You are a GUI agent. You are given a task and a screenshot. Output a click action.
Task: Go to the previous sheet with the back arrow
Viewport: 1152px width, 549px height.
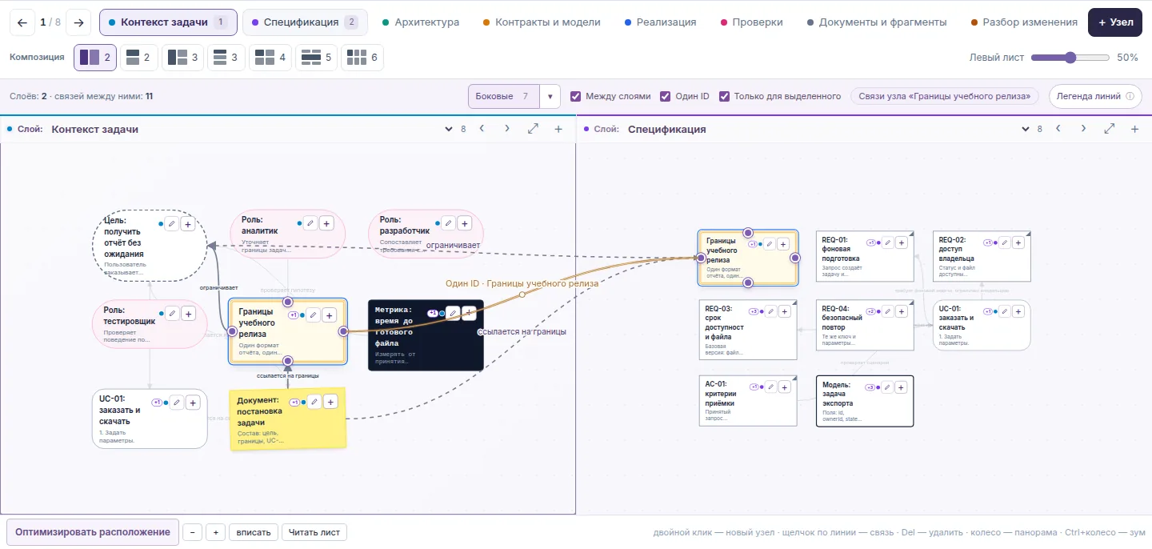click(22, 22)
